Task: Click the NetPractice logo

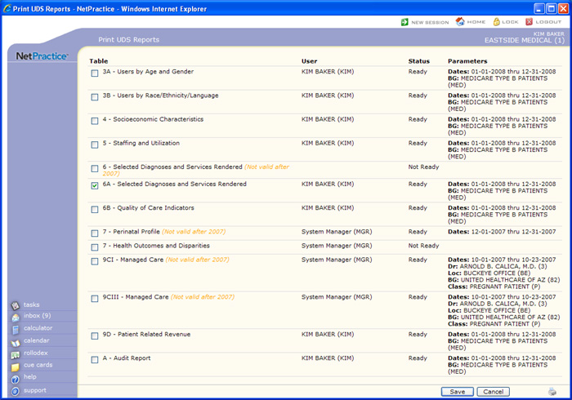Action: 42,56
